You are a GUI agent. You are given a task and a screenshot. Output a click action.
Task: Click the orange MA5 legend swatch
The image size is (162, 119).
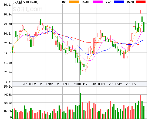coord(74,2)
